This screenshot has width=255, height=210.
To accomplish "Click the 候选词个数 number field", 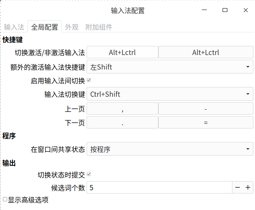I will coord(159,187).
